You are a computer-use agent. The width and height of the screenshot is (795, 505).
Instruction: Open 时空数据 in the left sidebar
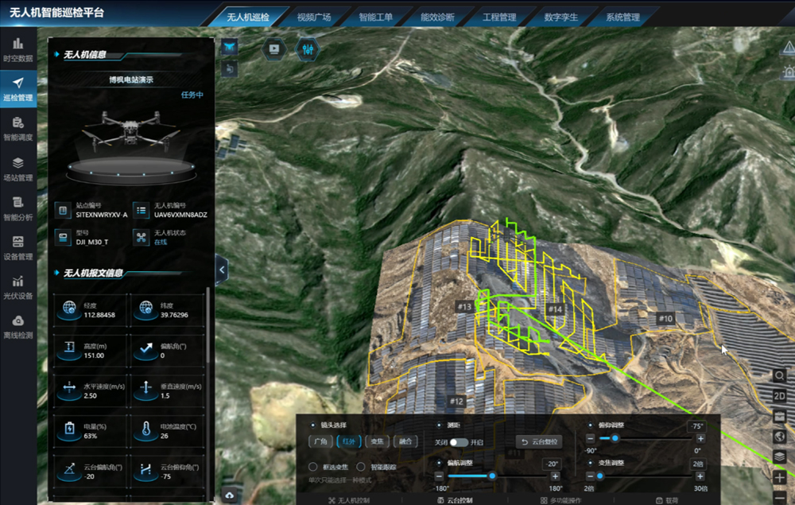click(17, 49)
